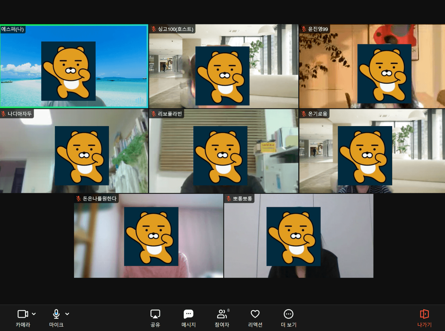Click muted mic icon beside 뽀롱뽀롱
Screen dimensions: 445x331
229,198
